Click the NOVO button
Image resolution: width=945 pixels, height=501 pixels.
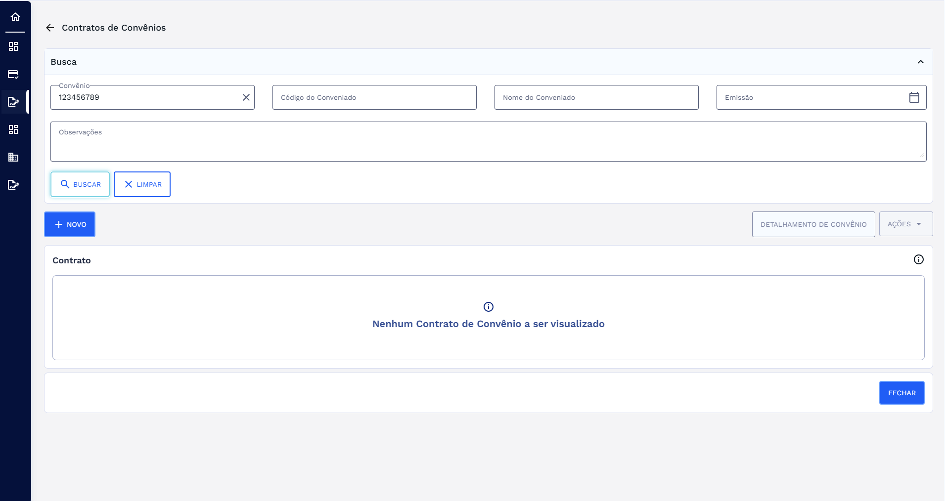(70, 224)
